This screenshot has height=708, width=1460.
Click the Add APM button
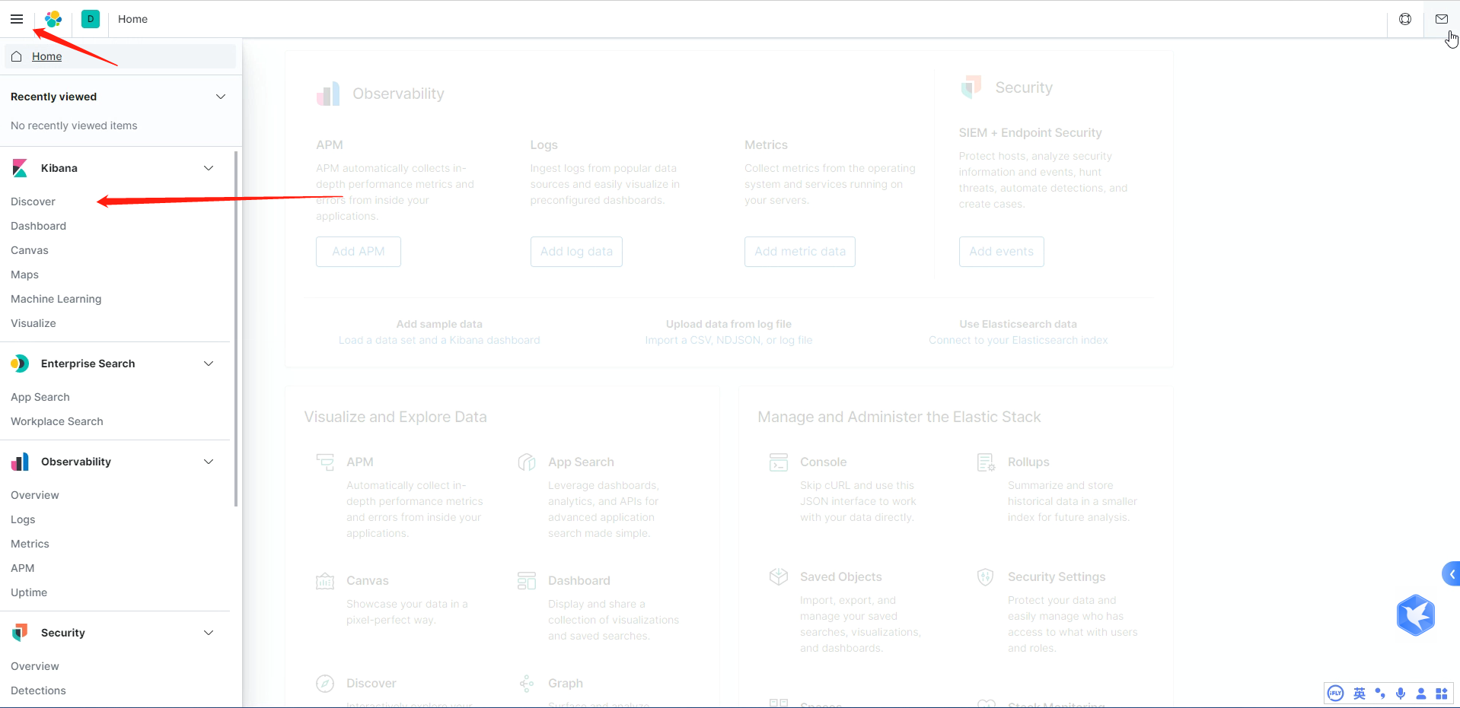point(359,252)
